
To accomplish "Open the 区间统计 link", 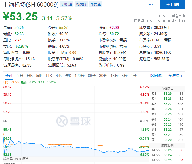I will pyautogui.click(x=158, y=76).
